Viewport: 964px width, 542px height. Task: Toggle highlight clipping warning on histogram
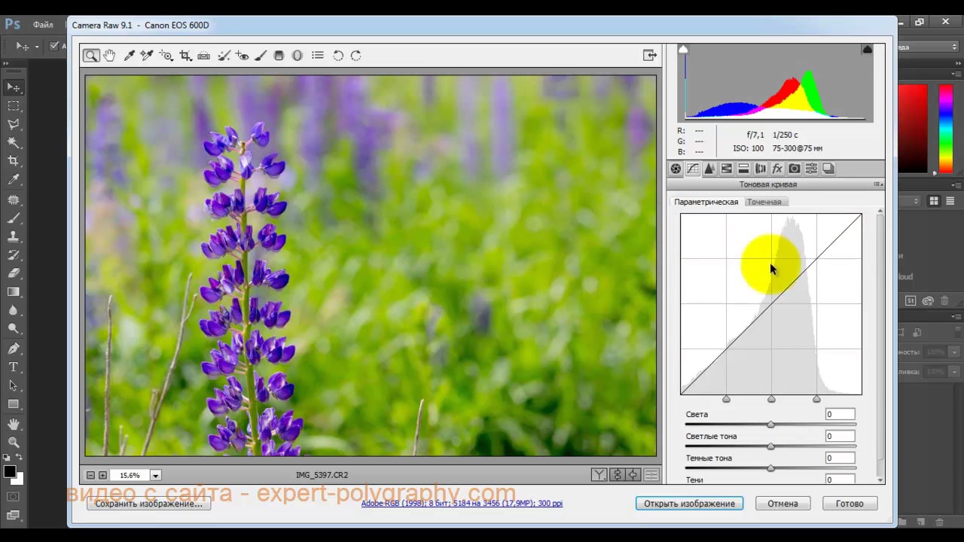[867, 50]
